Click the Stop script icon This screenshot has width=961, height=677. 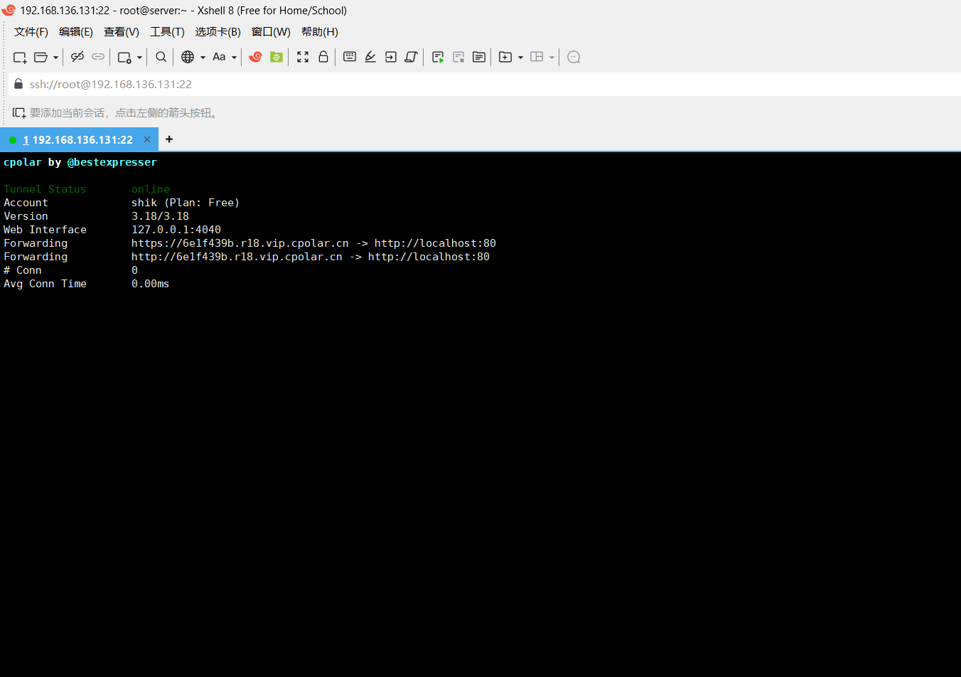458,57
